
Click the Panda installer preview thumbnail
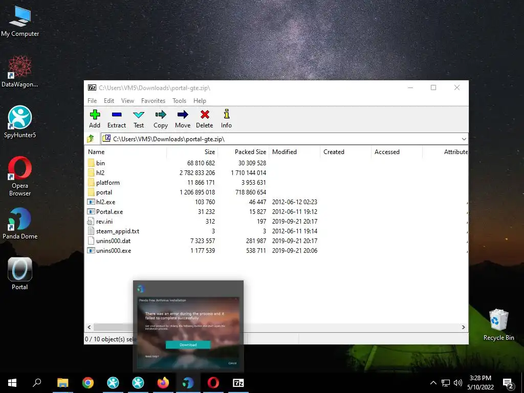click(x=188, y=326)
